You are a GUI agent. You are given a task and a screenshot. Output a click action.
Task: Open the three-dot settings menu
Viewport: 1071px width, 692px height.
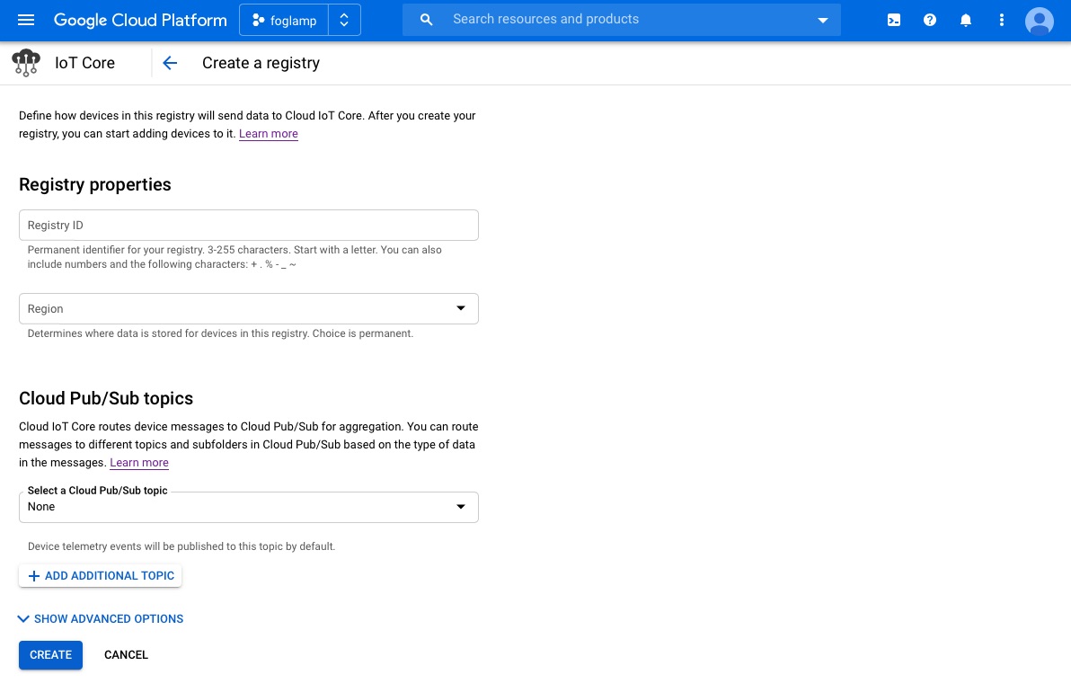pyautogui.click(x=1002, y=20)
